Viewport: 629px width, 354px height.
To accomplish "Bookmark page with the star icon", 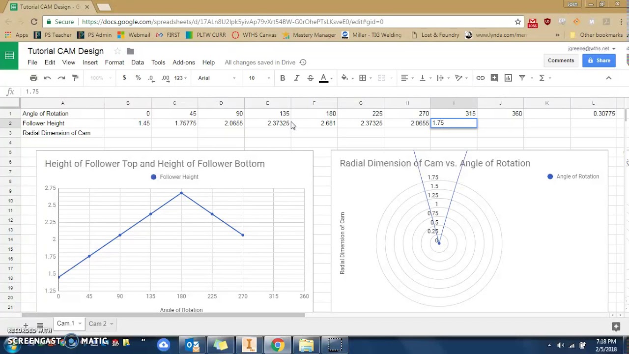I will [x=518, y=22].
